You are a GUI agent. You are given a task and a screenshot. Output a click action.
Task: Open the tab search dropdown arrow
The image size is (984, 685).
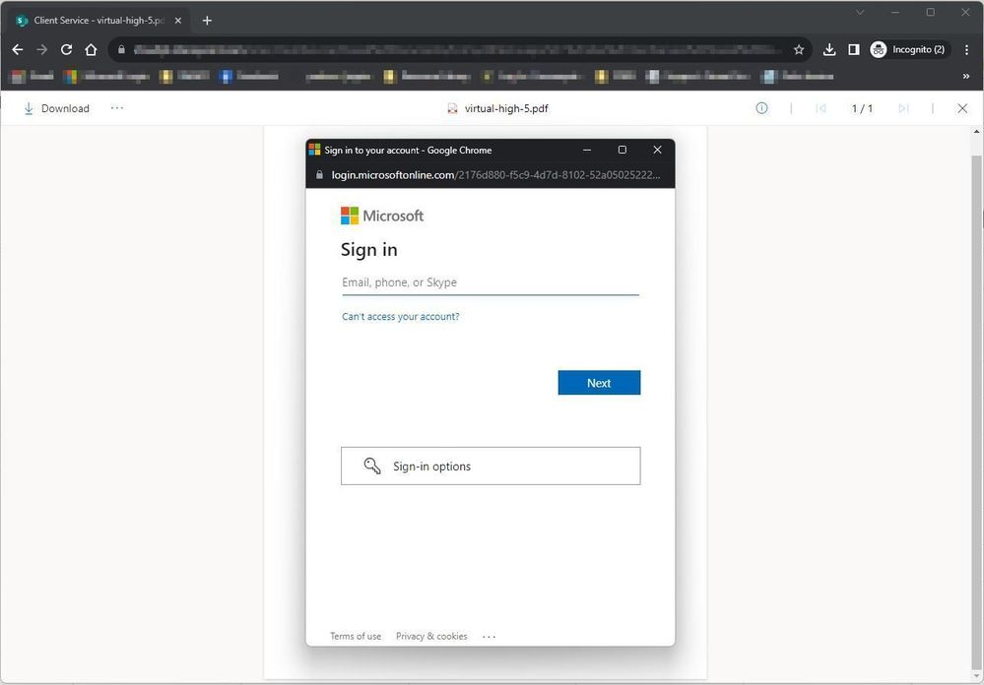pyautogui.click(x=860, y=12)
